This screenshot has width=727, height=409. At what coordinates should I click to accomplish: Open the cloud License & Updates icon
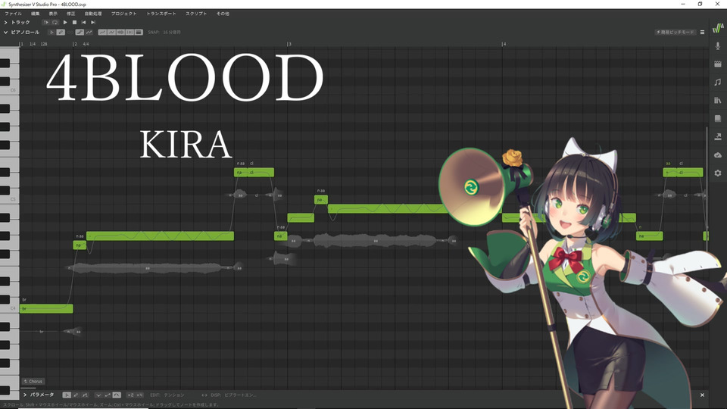[718, 155]
